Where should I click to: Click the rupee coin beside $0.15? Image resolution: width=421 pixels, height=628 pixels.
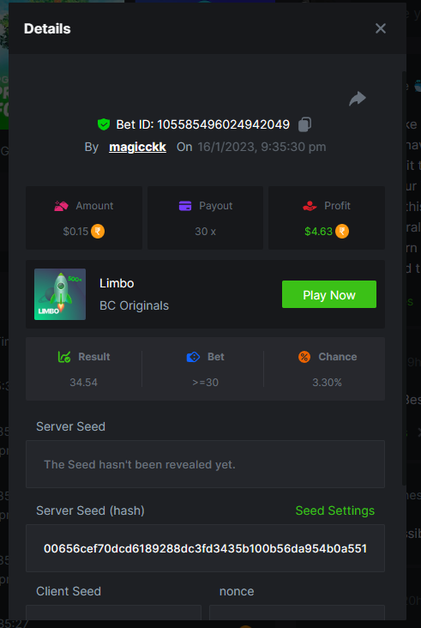[x=98, y=232]
